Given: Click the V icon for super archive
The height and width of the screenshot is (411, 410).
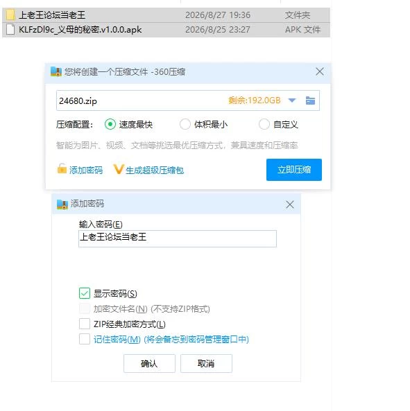Looking at the screenshot, I should [119, 169].
